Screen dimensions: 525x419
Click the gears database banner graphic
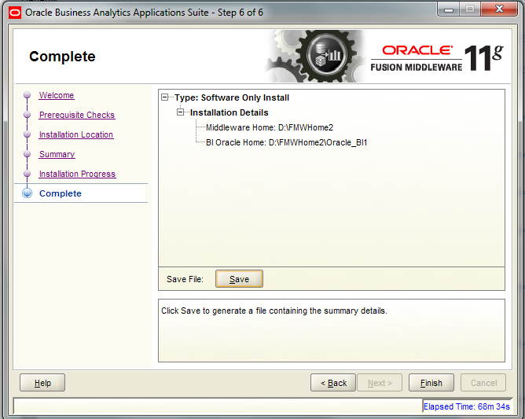[314, 57]
